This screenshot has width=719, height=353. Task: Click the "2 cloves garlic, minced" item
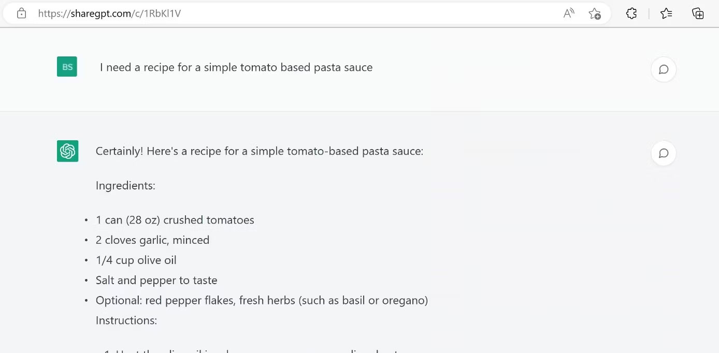(x=152, y=240)
